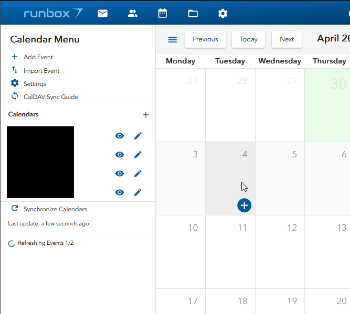Click the 'Last update: a few seconds ago' text
Image resolution: width=350 pixels, height=314 pixels.
pos(48,223)
